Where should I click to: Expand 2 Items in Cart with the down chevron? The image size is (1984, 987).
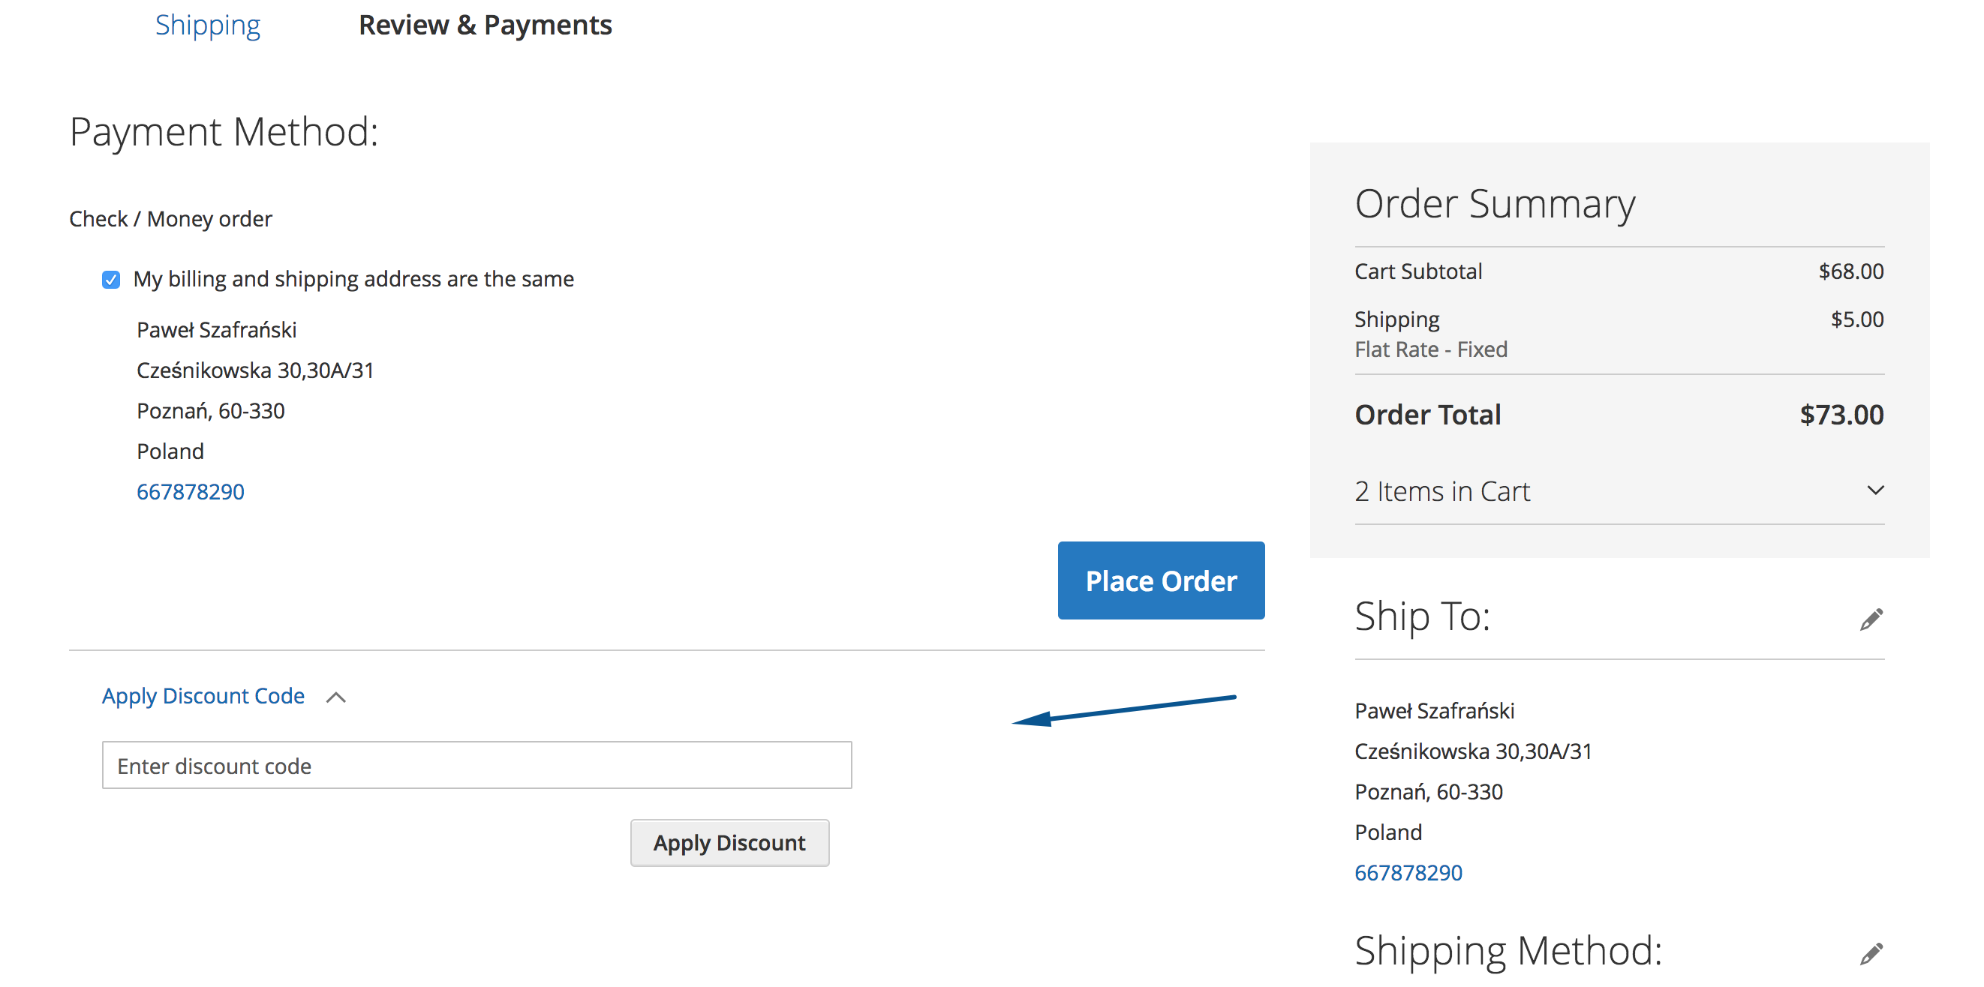click(x=1874, y=490)
